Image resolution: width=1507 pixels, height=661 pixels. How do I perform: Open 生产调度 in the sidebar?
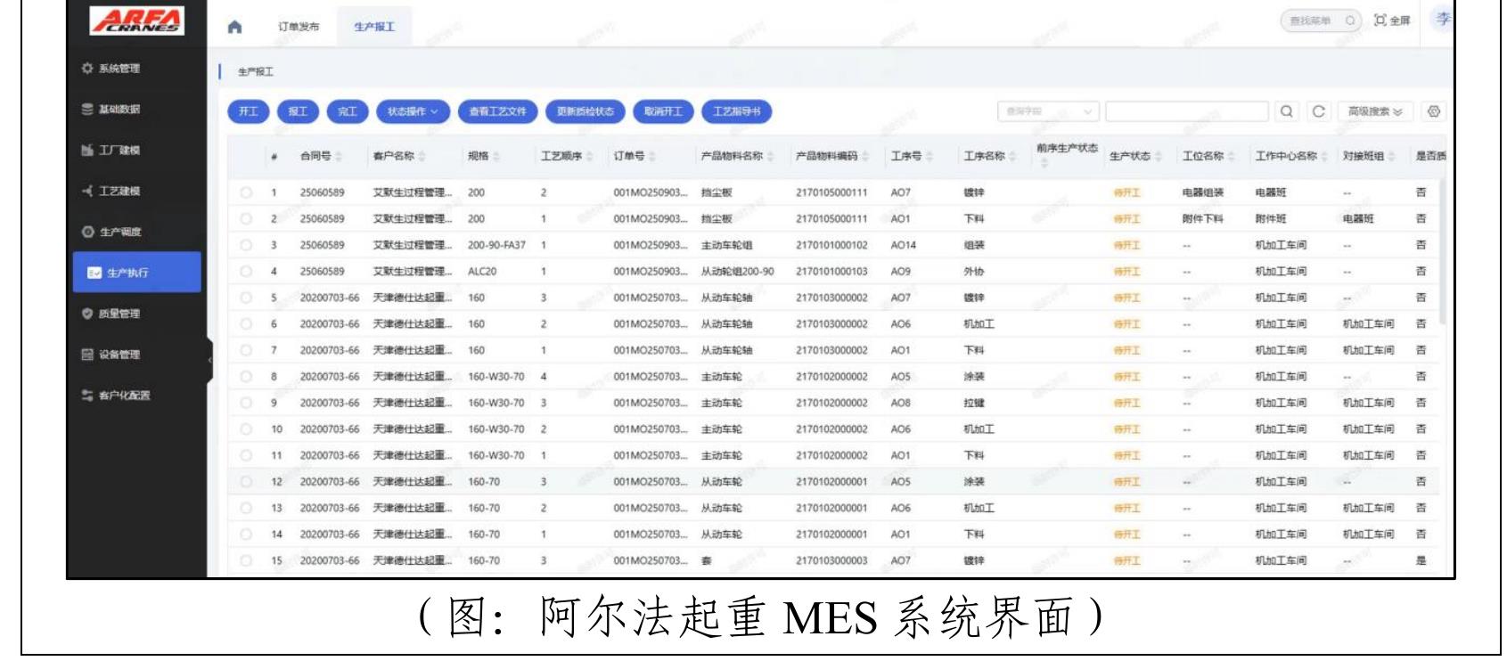point(119,233)
